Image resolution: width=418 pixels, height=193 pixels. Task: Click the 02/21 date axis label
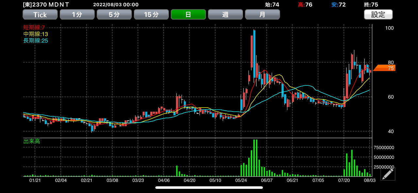87,180
